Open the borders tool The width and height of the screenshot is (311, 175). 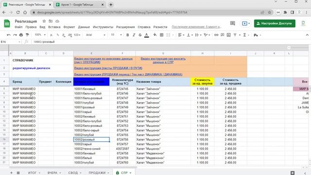pyautogui.click(x=162, y=35)
